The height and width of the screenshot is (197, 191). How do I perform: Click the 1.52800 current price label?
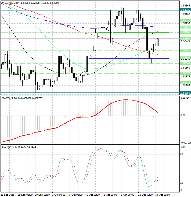(x=185, y=39)
